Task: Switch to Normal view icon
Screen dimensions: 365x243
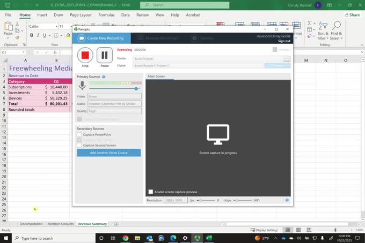Action: pos(288,230)
